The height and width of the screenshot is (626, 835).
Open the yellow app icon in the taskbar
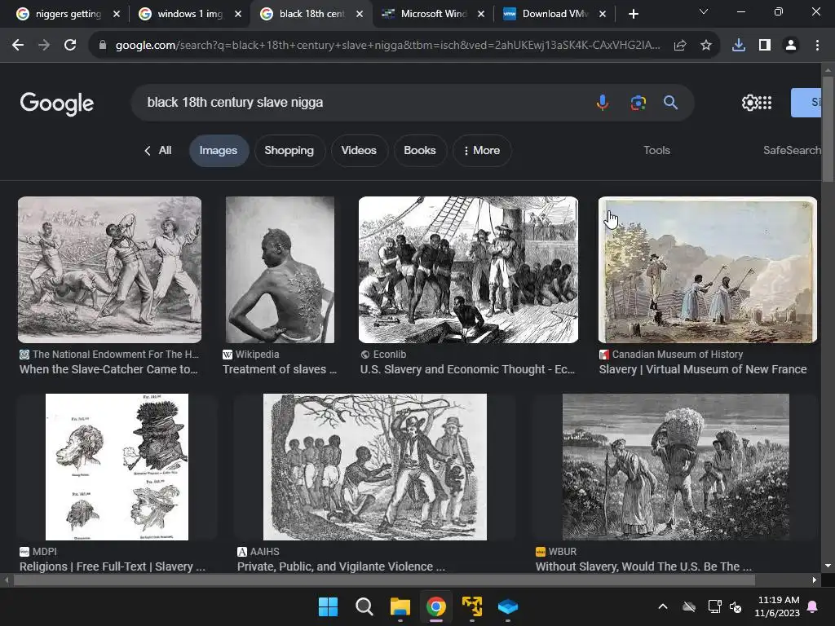(472, 606)
